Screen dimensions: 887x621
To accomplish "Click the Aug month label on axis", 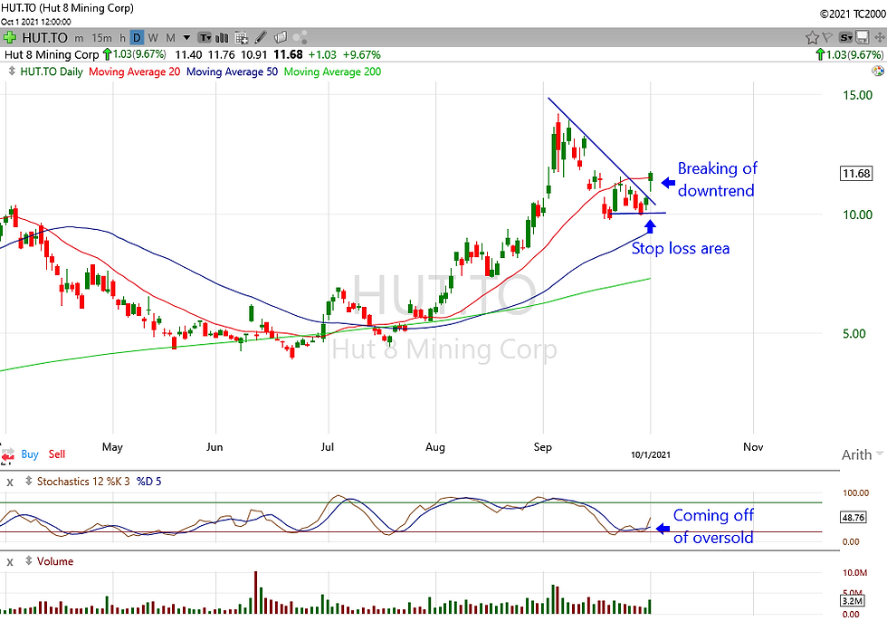I will (x=435, y=447).
